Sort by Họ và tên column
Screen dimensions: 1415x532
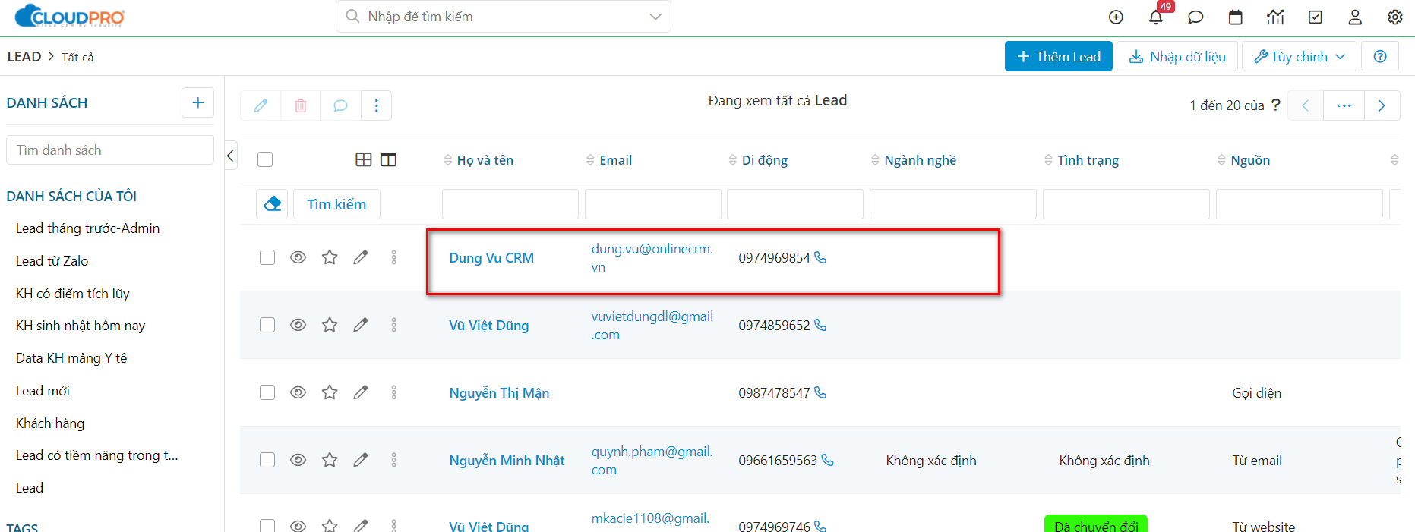point(479,160)
